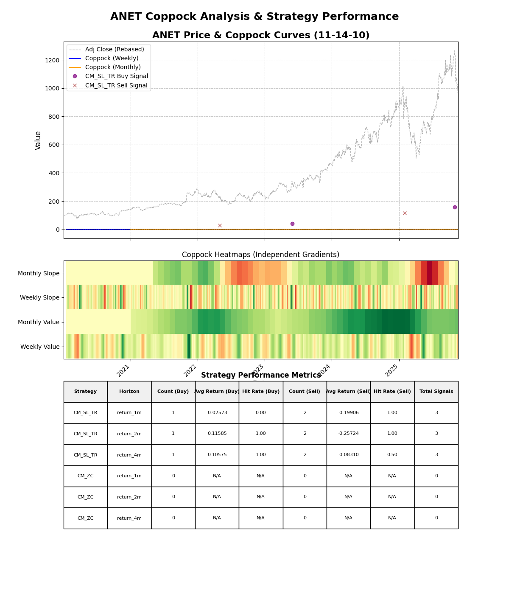Click the ANET Price & Coppock Curves chart title

tap(261, 35)
